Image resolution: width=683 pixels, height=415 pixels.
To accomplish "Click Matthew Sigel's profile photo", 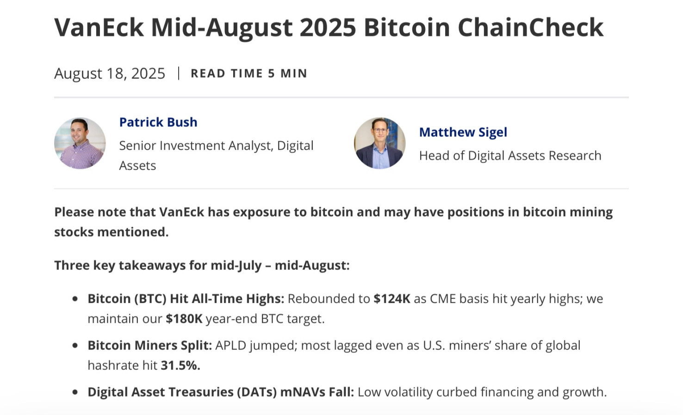I will click(x=379, y=143).
